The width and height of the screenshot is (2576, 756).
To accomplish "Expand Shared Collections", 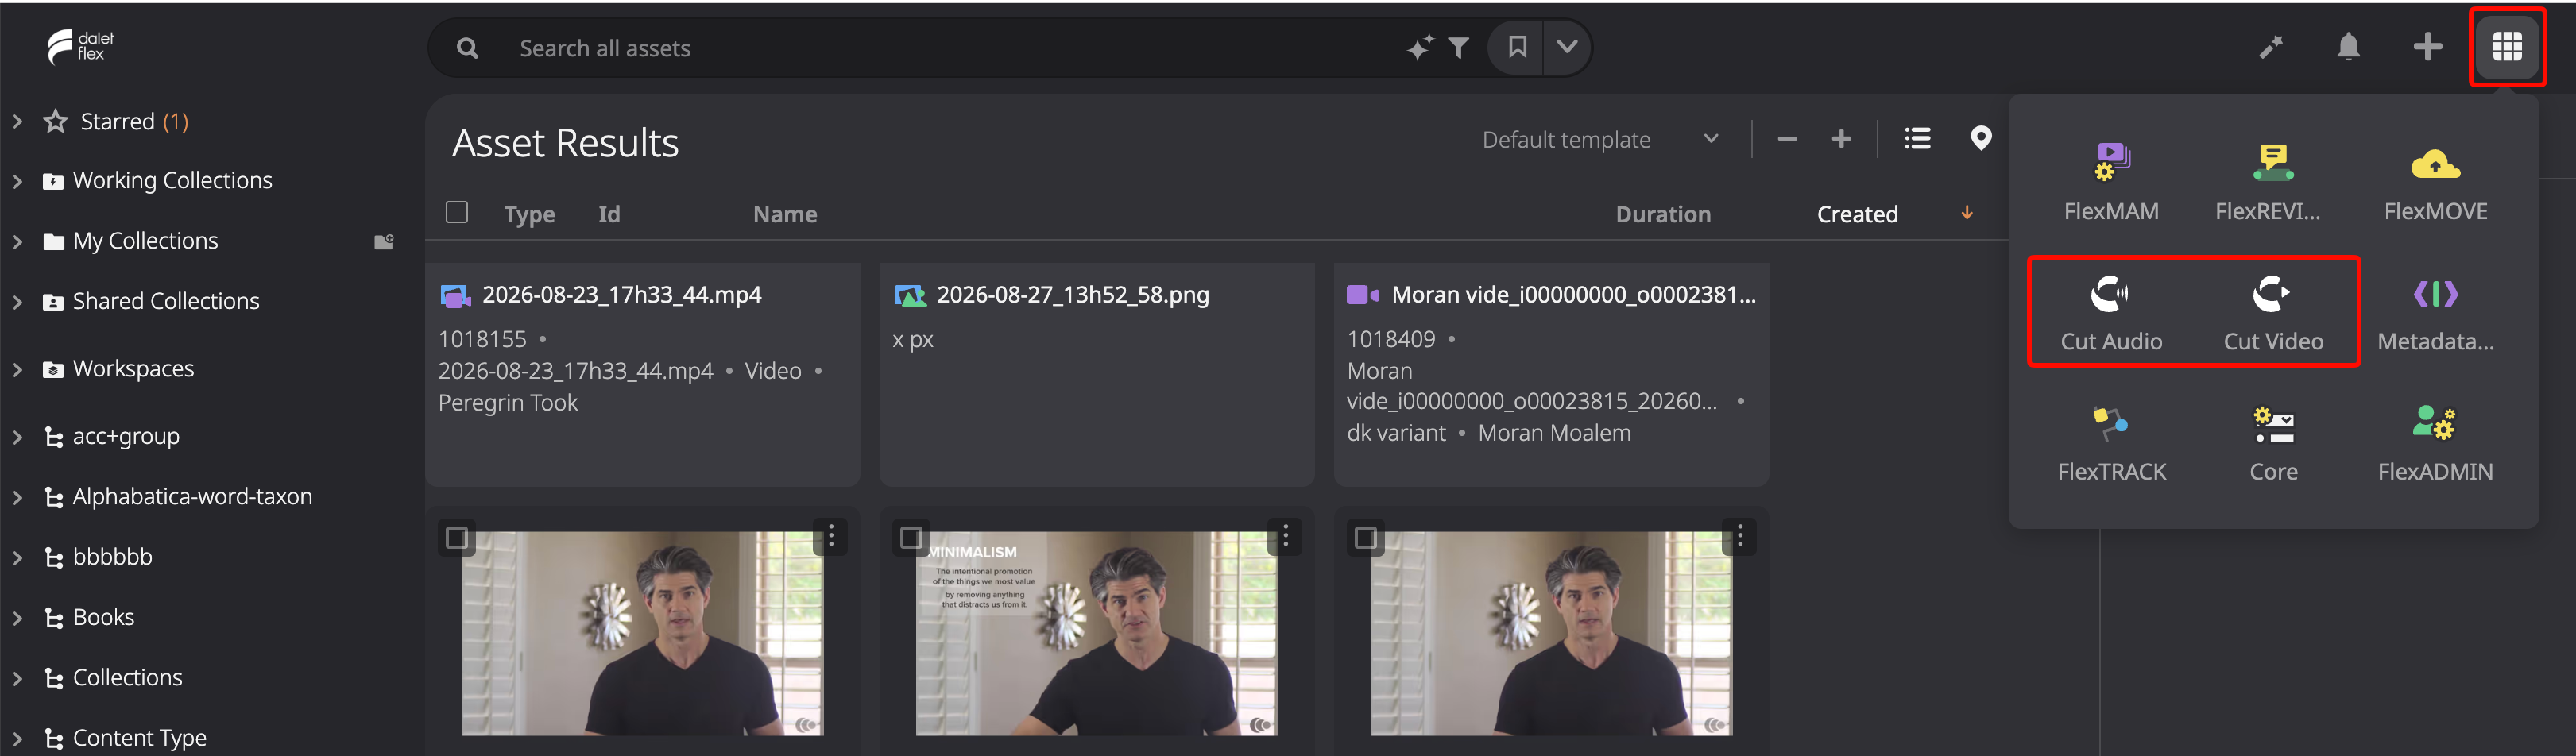I will pyautogui.click(x=17, y=301).
